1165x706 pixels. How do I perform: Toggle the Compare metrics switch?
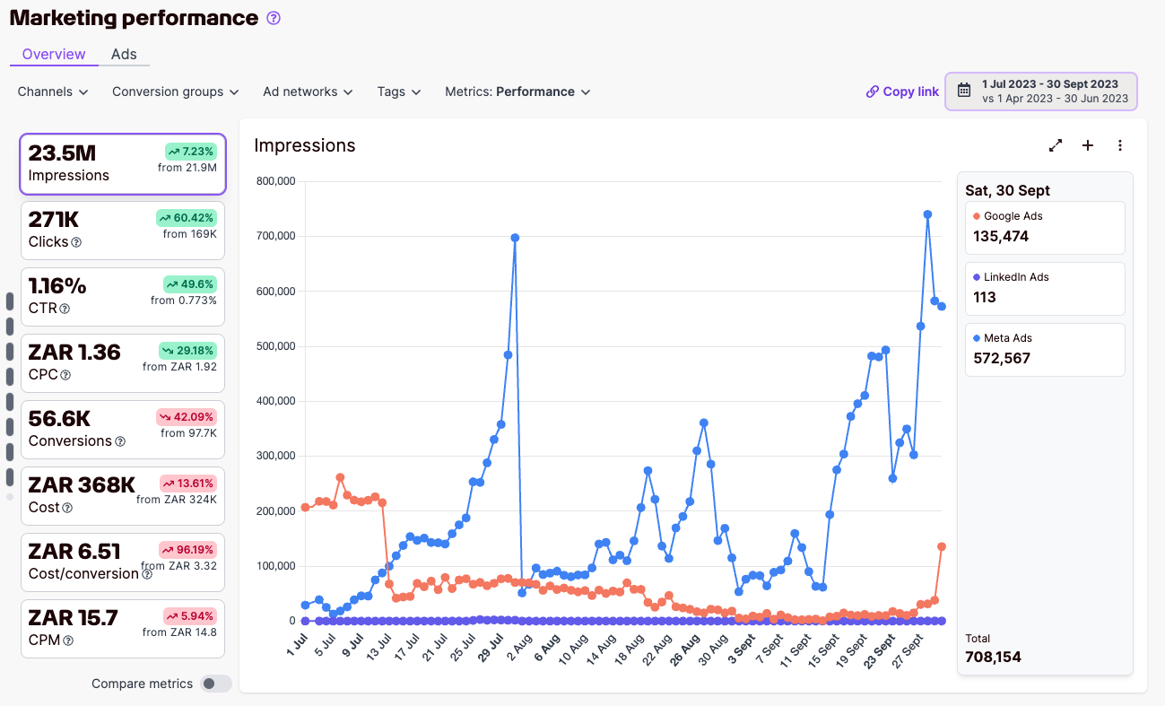pos(215,684)
